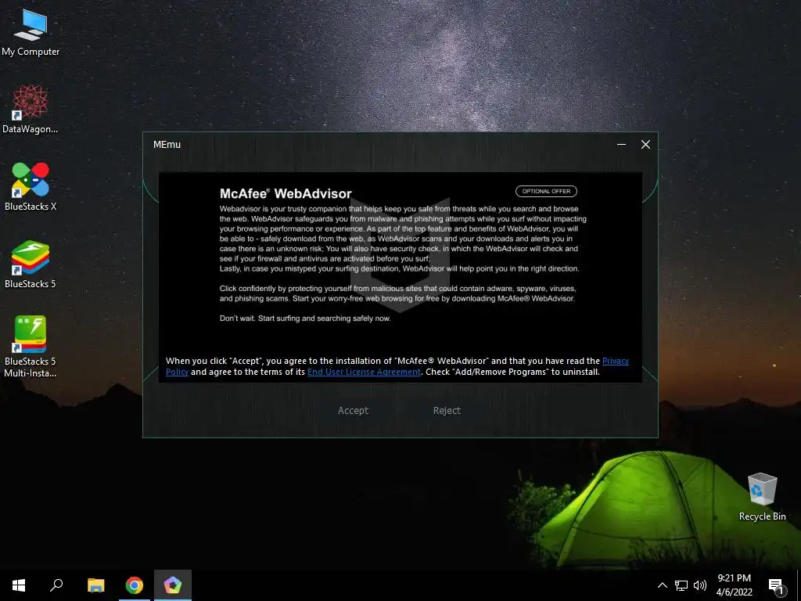Click the OPTIONAL OFFER badge
801x601 pixels.
pyautogui.click(x=546, y=191)
